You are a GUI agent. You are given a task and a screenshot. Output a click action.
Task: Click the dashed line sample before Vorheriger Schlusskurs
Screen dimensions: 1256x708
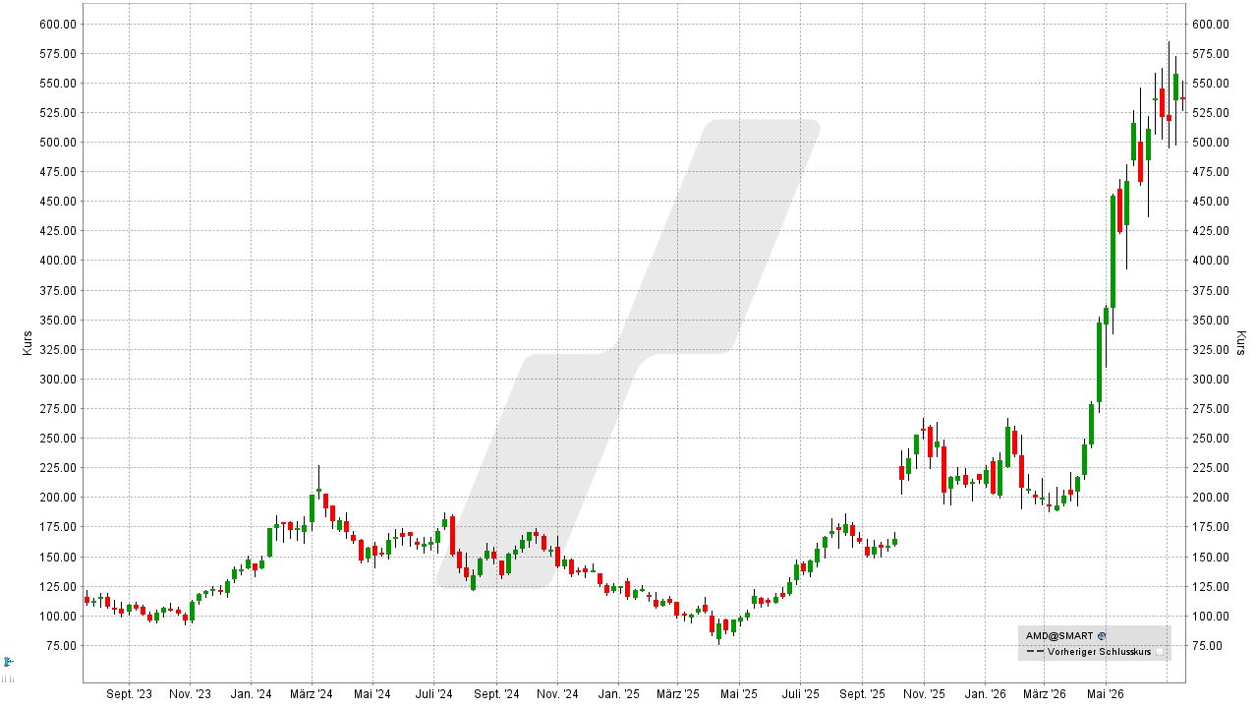coord(1034,652)
